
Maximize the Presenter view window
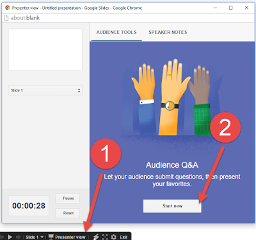[x=230, y=8]
